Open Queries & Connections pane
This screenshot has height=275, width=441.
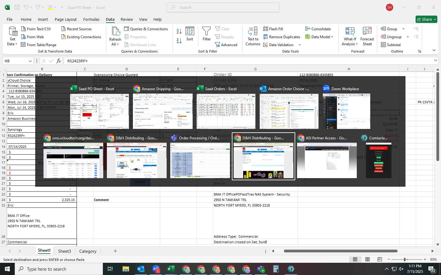(x=146, y=29)
